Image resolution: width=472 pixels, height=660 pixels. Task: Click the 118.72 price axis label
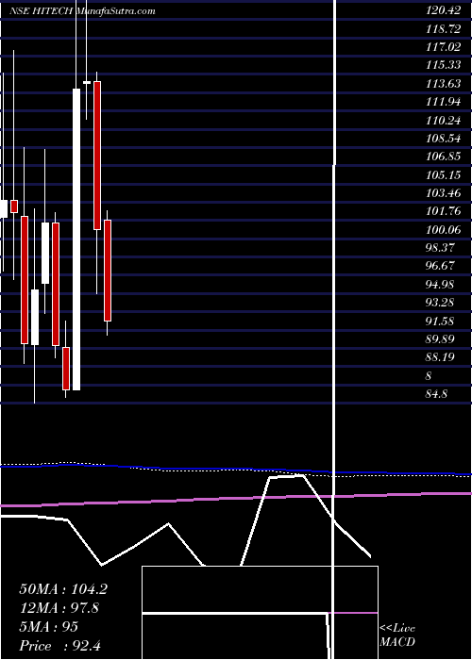click(444, 28)
